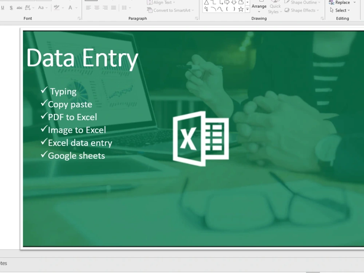Select the triangle shape
Image resolution: width=364 pixels, height=273 pixels.
point(206,2)
